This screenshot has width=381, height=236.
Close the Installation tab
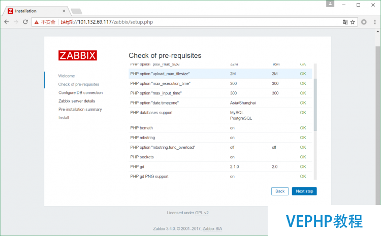click(64, 11)
